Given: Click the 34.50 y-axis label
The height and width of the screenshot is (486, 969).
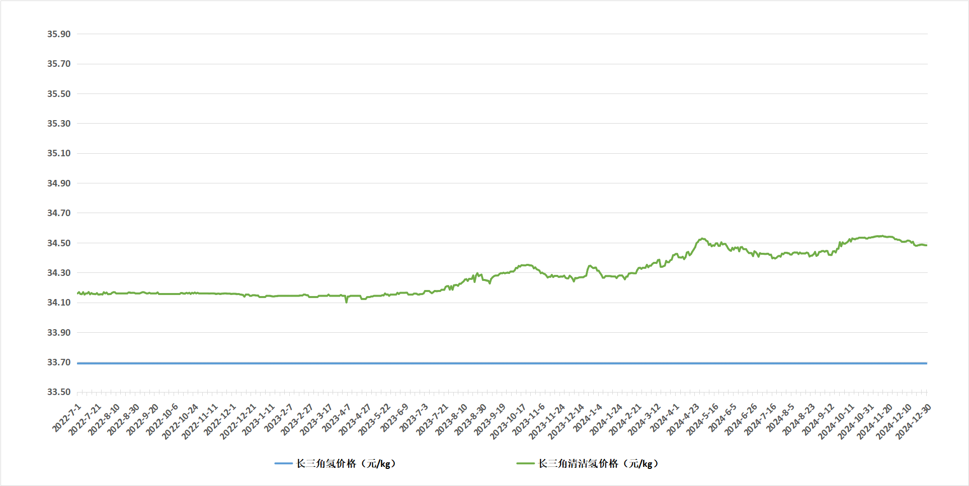Looking at the screenshot, I should coord(59,243).
